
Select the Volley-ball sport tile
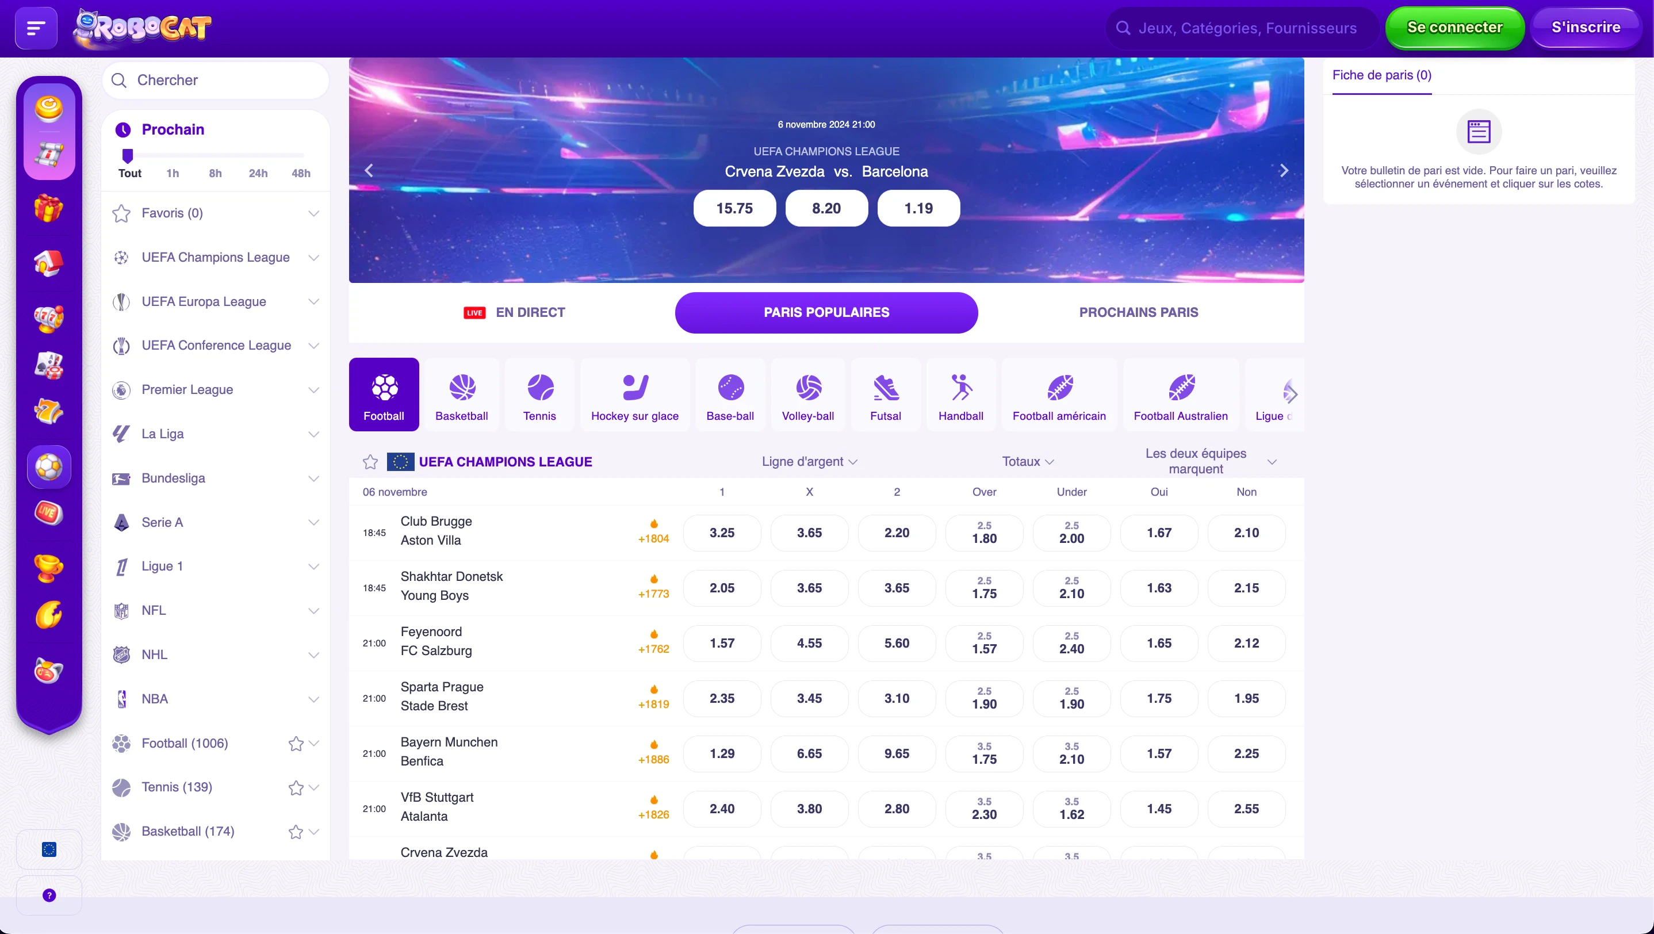coord(808,395)
